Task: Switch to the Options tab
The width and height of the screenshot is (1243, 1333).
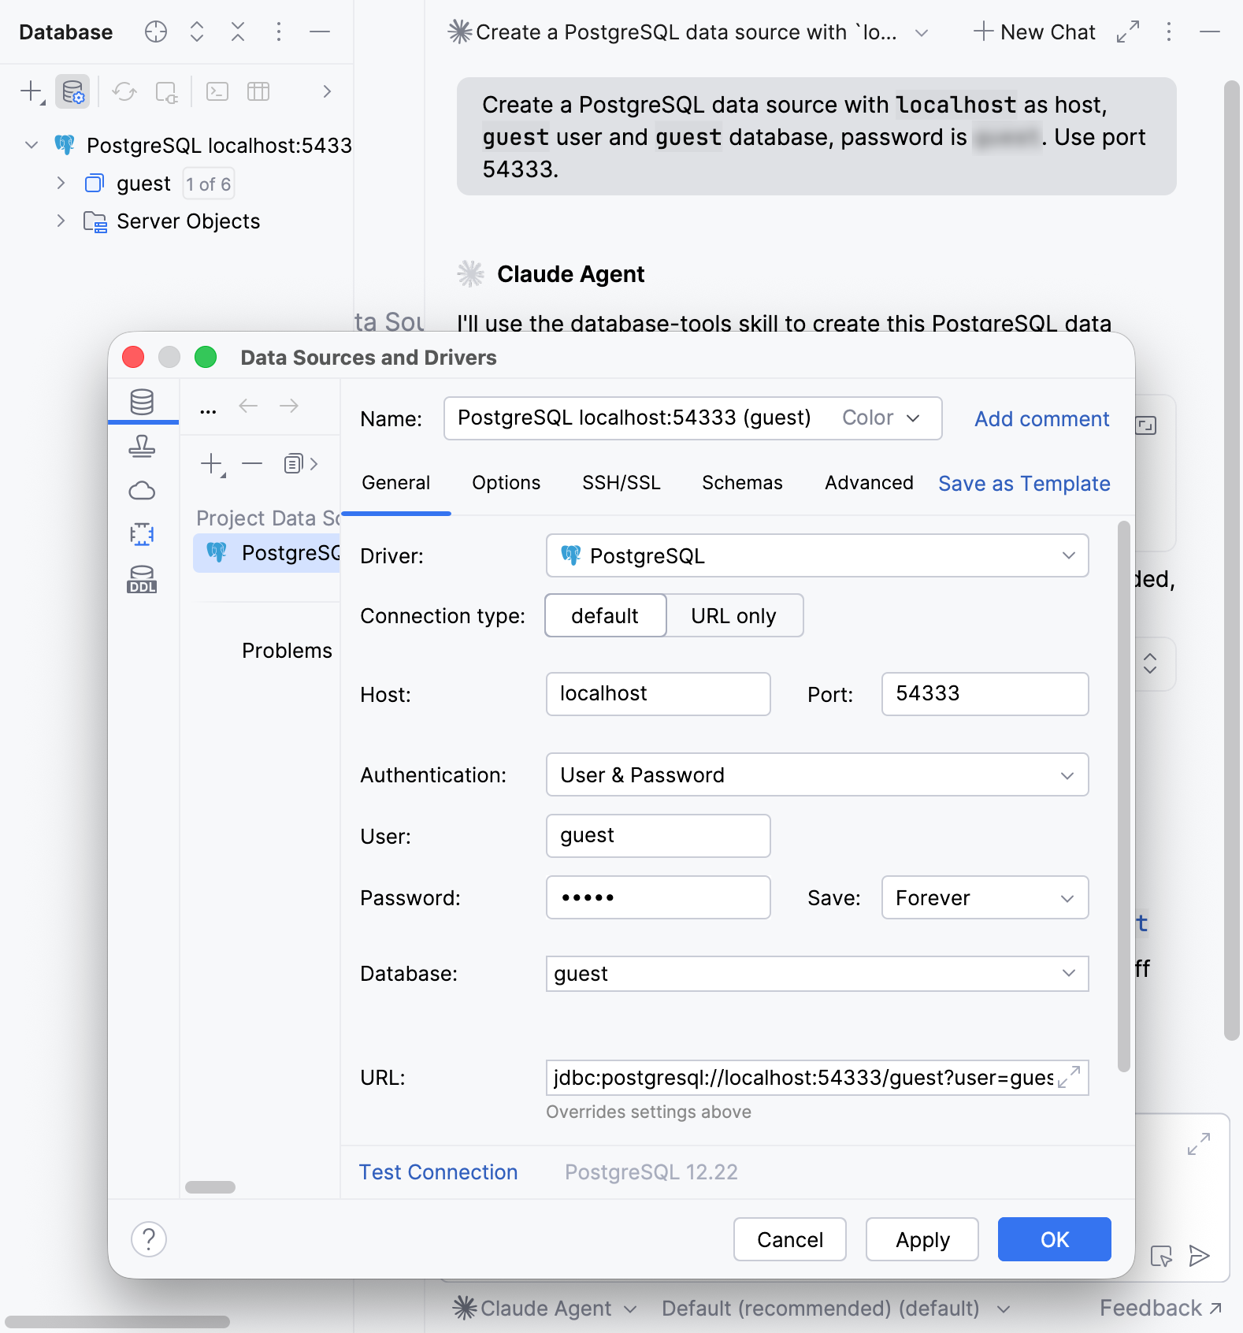Action: tap(506, 483)
